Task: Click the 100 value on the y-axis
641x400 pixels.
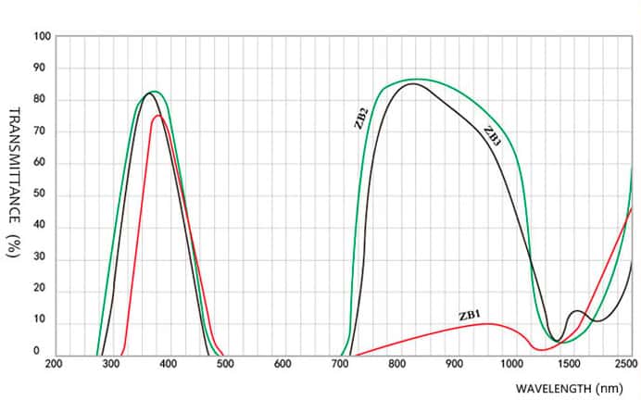Action: (42, 36)
